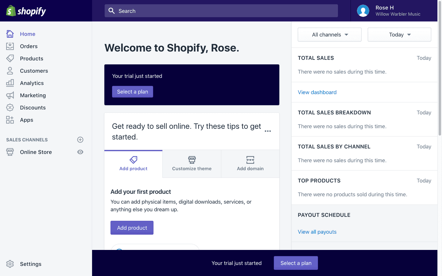The width and height of the screenshot is (442, 276).
Task: Open the View dashboard link
Action: pyautogui.click(x=317, y=92)
